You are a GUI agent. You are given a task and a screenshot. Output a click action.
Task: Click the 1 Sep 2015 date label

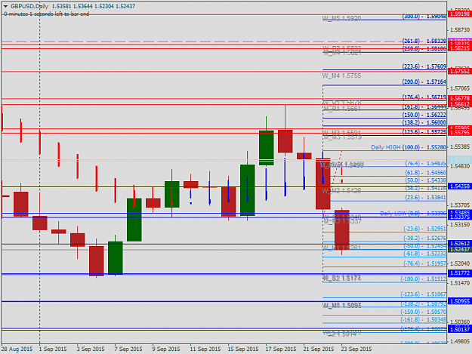[x=53, y=349]
